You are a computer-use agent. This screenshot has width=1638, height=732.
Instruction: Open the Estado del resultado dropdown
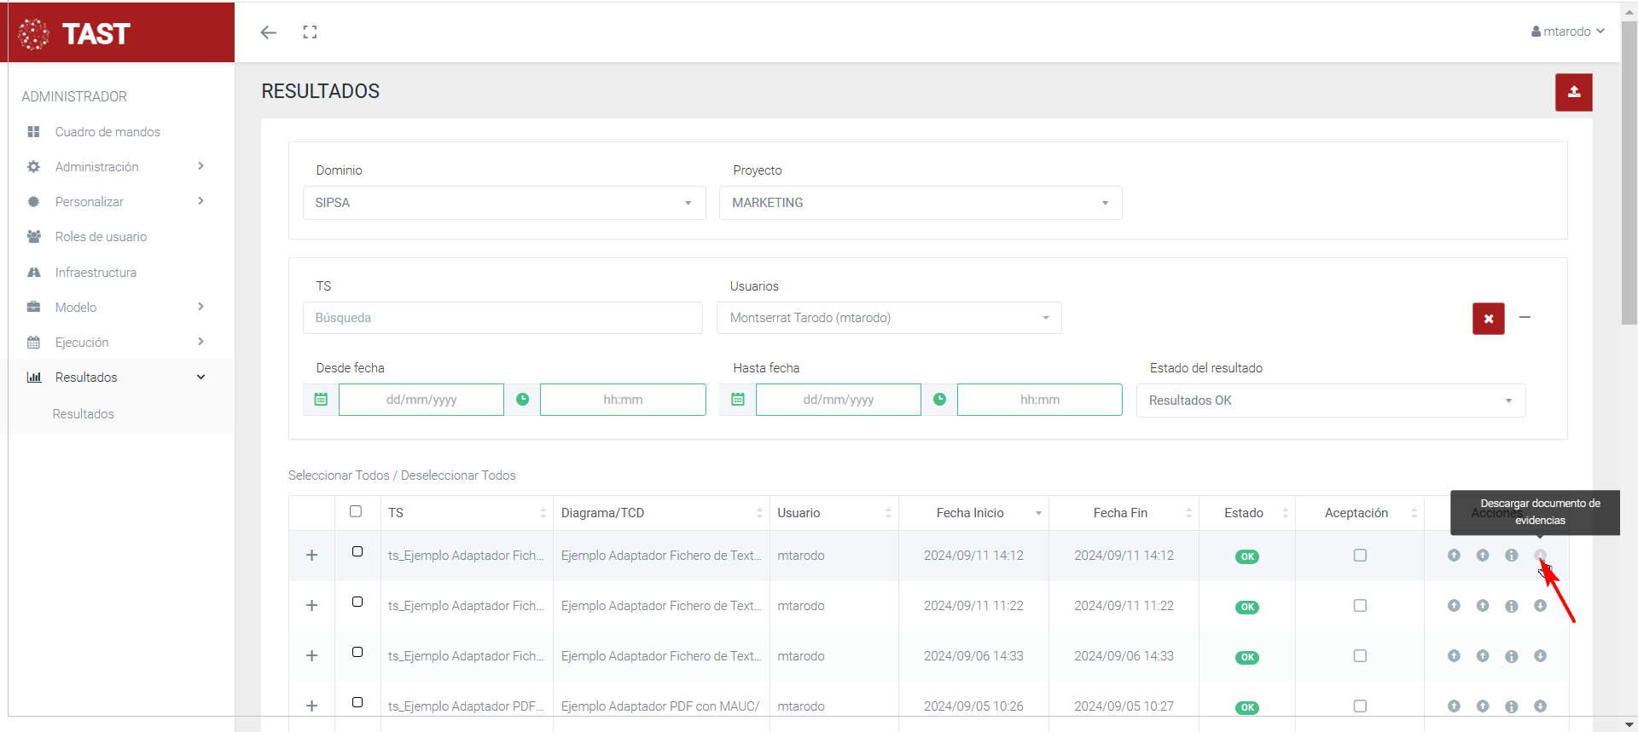coord(1330,401)
